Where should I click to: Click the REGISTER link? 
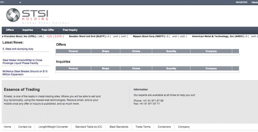(x=242, y=2)
